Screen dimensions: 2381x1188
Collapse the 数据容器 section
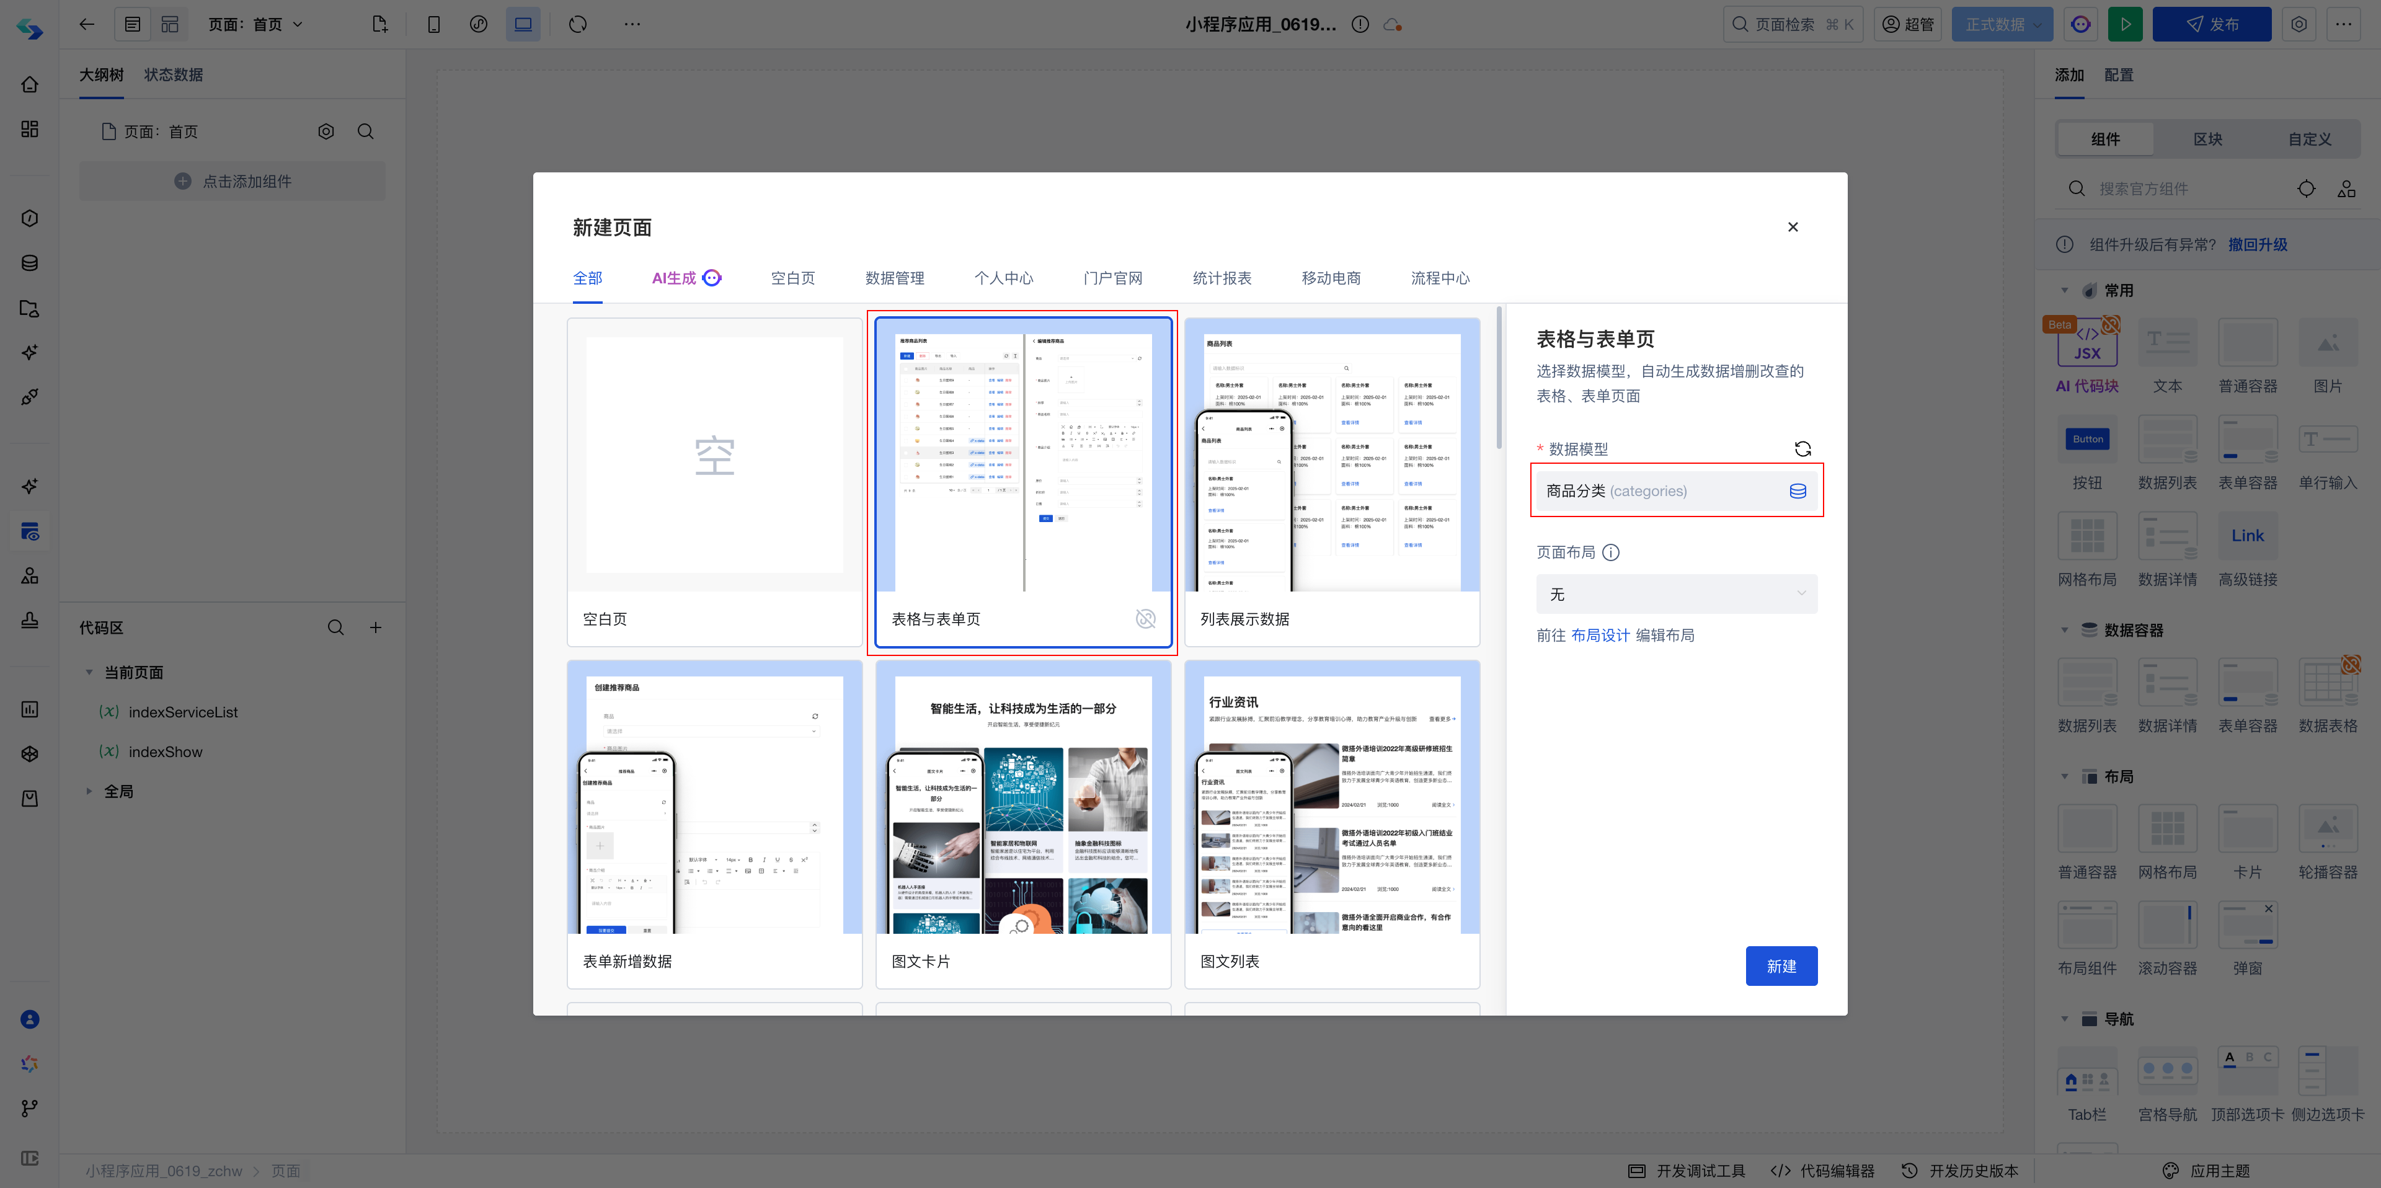click(x=2064, y=631)
